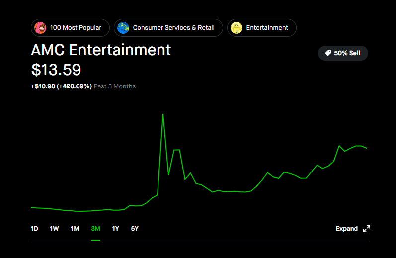Switch chart to 1M range
The image size is (396, 258).
click(75, 229)
